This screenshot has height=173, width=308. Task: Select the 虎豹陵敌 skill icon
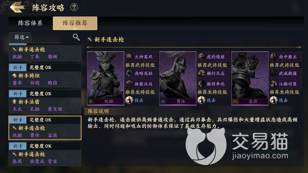tap(201, 57)
